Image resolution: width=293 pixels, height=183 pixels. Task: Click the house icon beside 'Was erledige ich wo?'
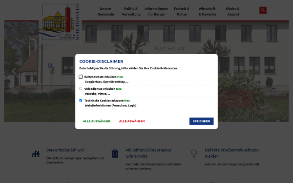[36, 154]
